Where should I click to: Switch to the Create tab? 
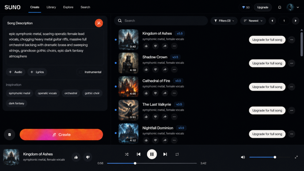[x=35, y=7]
